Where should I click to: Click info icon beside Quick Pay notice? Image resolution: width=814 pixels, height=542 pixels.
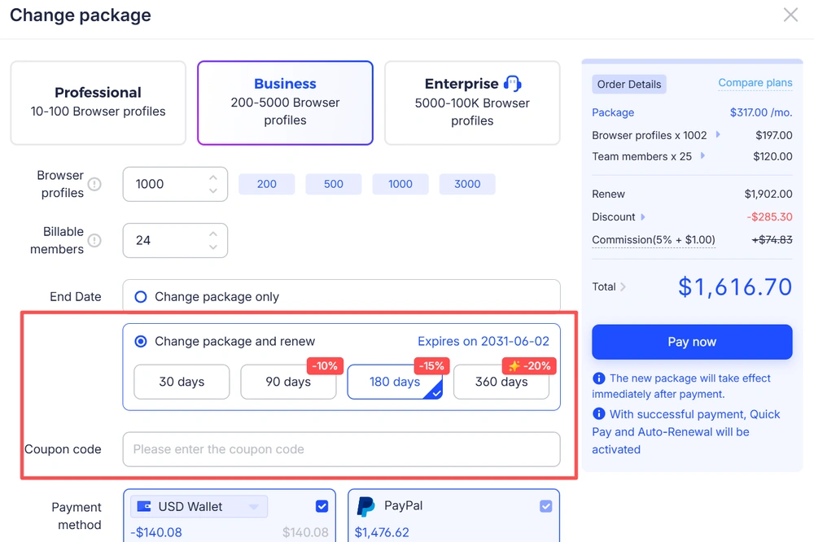click(x=598, y=413)
